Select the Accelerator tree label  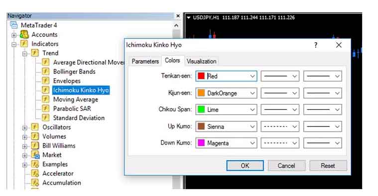point(58,174)
